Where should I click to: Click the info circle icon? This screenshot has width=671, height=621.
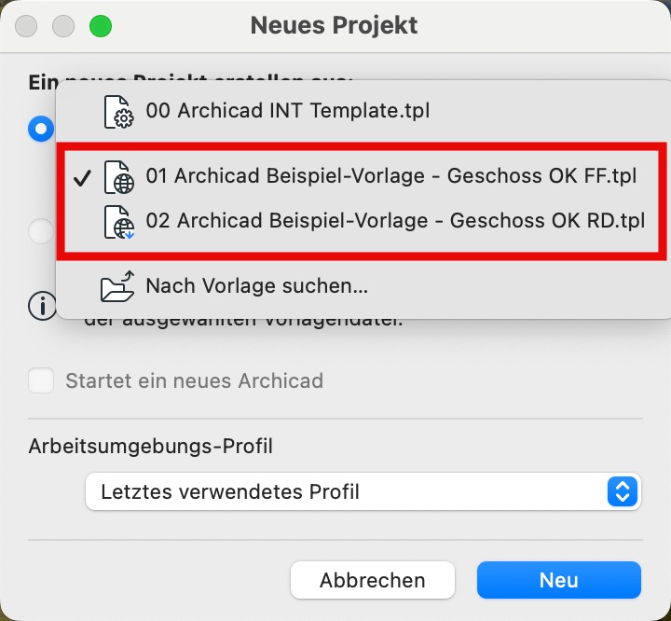pos(42,306)
